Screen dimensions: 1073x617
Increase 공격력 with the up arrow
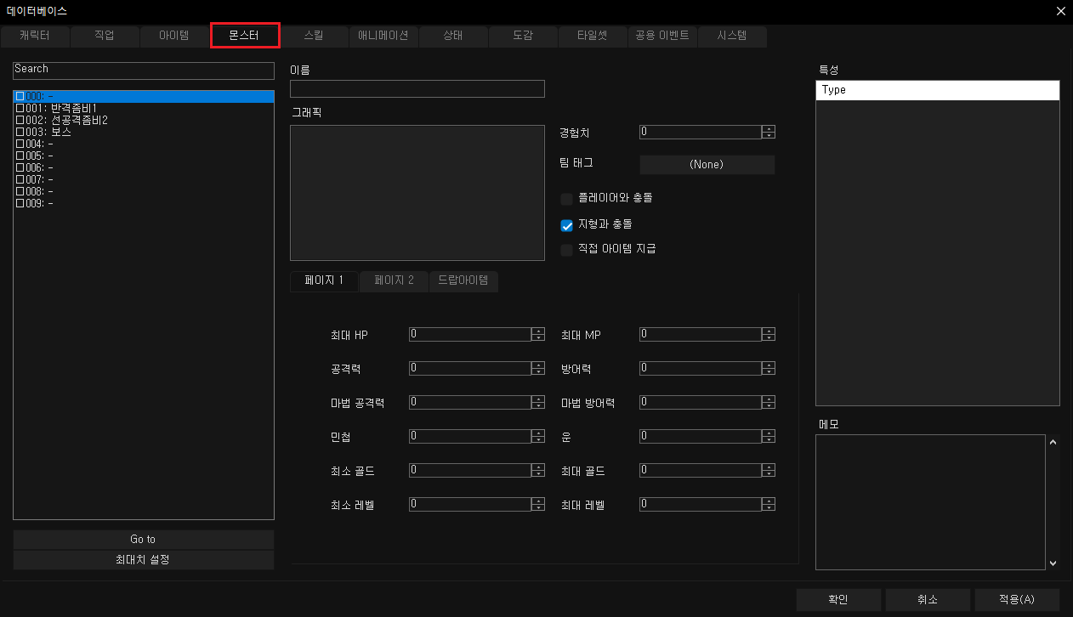(x=537, y=365)
